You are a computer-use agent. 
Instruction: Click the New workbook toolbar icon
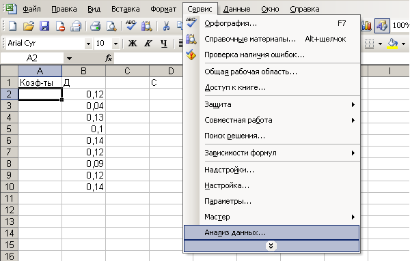coord(12,26)
